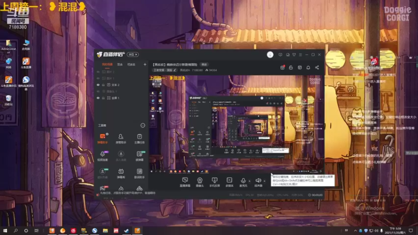Switch to the second scene tab

(x=120, y=64)
